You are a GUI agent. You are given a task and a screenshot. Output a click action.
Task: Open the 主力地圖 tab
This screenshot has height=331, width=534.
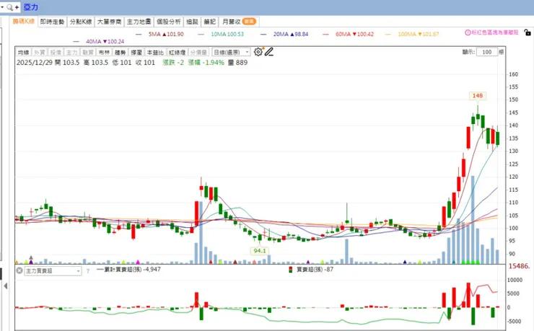pyautogui.click(x=139, y=22)
